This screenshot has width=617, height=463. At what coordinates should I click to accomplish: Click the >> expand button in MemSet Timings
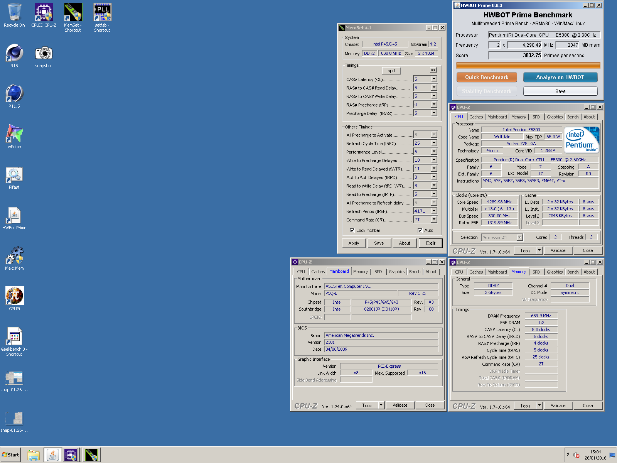pyautogui.click(x=433, y=70)
